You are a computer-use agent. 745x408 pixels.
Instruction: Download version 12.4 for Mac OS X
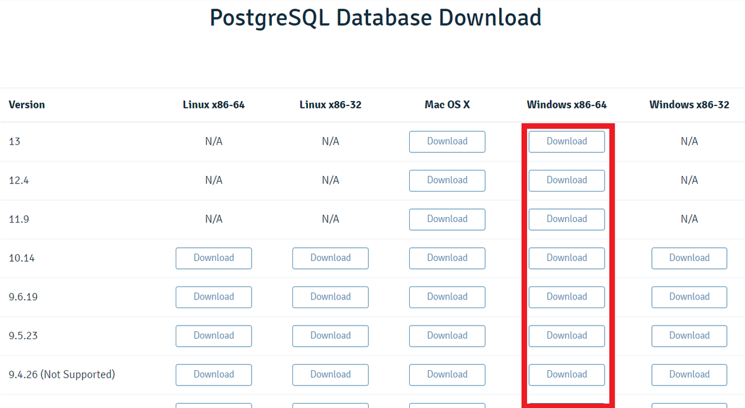pos(447,180)
